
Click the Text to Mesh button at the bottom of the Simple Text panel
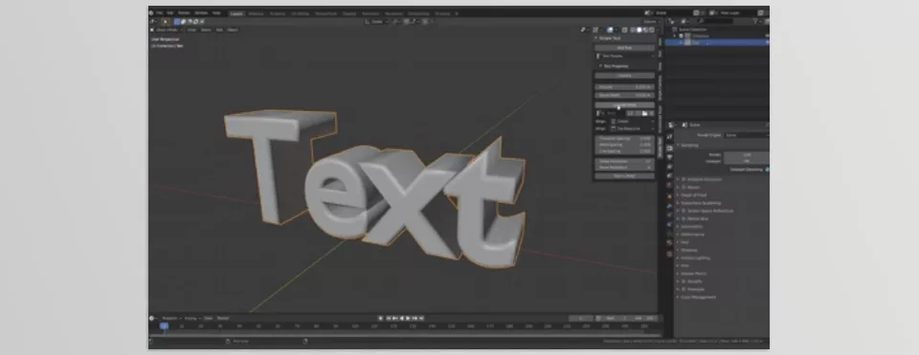[x=625, y=176]
